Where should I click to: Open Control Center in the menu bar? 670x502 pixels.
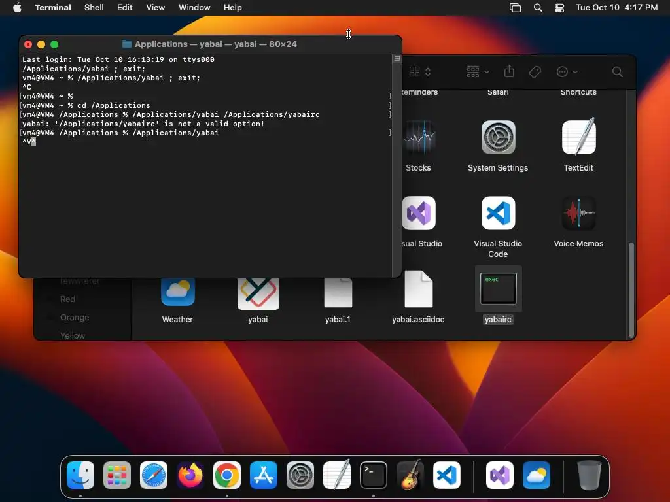point(559,8)
